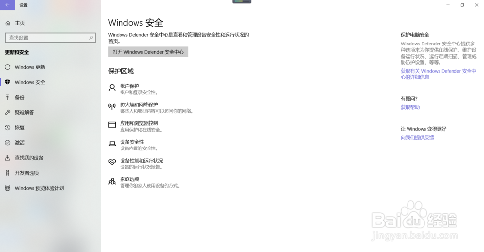
Task: Click description 帐户和登录安全性
Action: (x=139, y=92)
